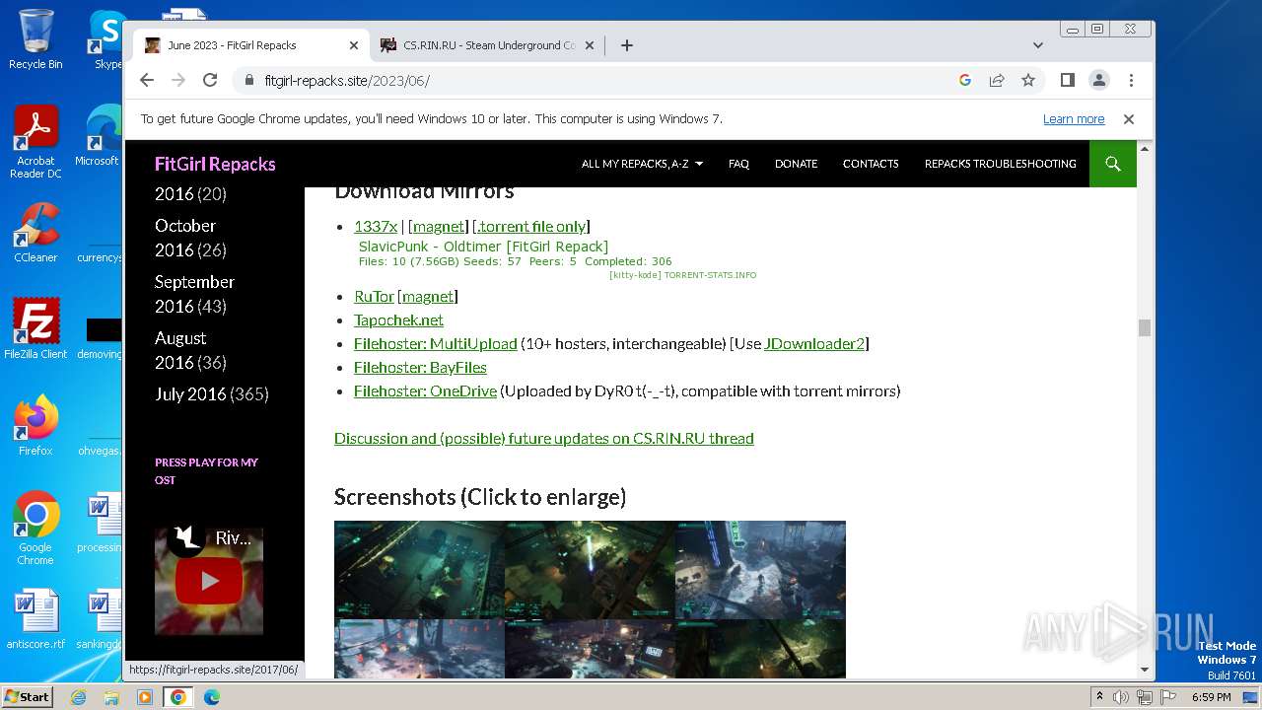Open the RuTor mirror link
Viewport: 1262px width, 710px height.
[374, 296]
